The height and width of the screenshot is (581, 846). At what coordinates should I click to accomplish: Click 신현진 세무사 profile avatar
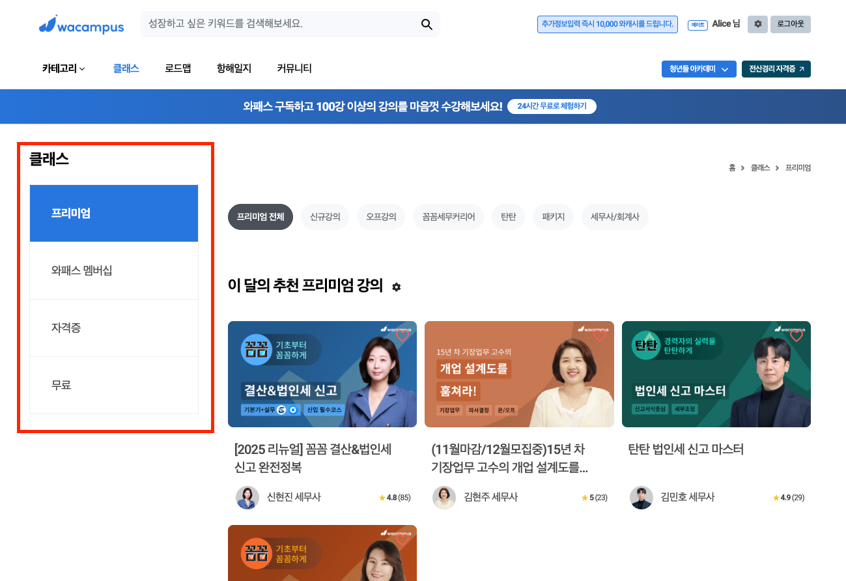click(x=247, y=498)
